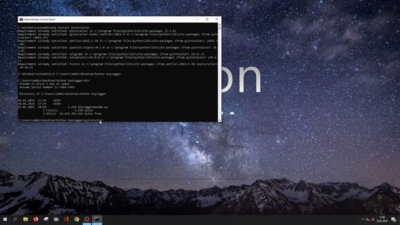The height and width of the screenshot is (225, 400).
Task: Open the Windows Start menu
Action: tap(5, 219)
